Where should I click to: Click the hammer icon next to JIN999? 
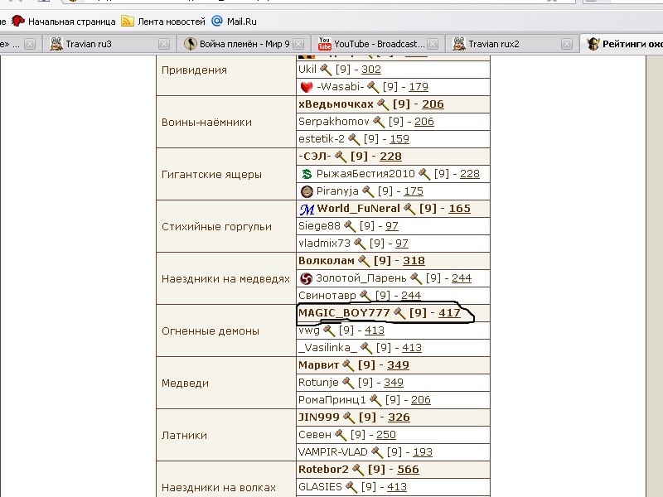[348, 417]
